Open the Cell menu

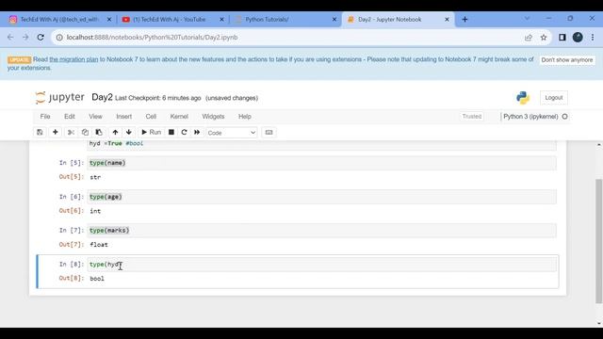[151, 117]
